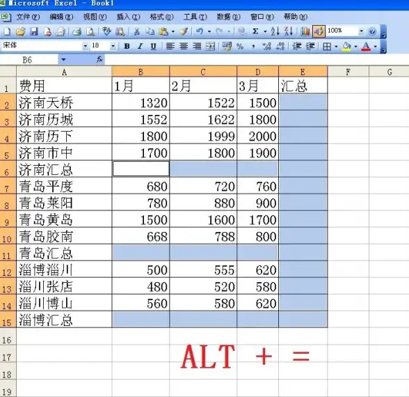Apply the red font color
The width and height of the screenshot is (409, 397).
(x=366, y=47)
